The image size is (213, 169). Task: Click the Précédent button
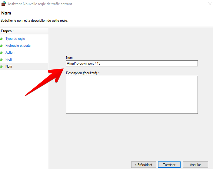144,165
